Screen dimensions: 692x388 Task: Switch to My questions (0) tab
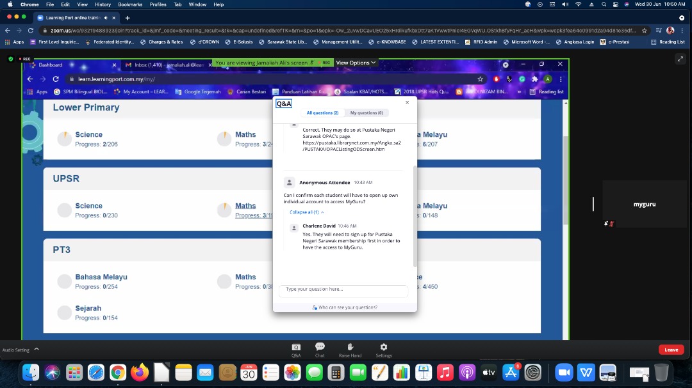pyautogui.click(x=367, y=113)
